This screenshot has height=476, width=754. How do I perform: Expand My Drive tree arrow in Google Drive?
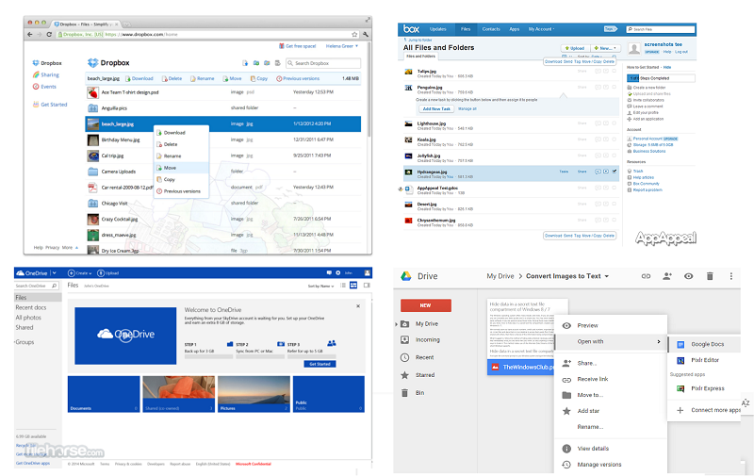396,324
